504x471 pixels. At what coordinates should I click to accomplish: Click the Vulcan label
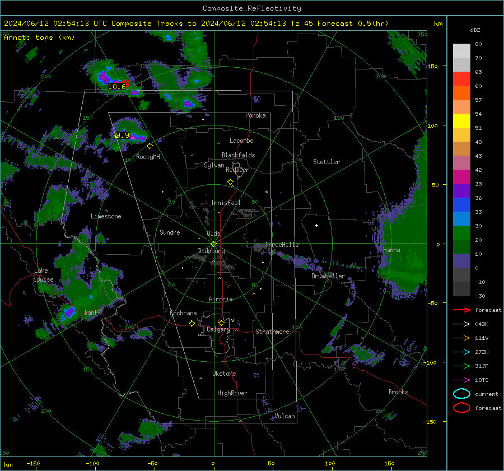(x=285, y=416)
